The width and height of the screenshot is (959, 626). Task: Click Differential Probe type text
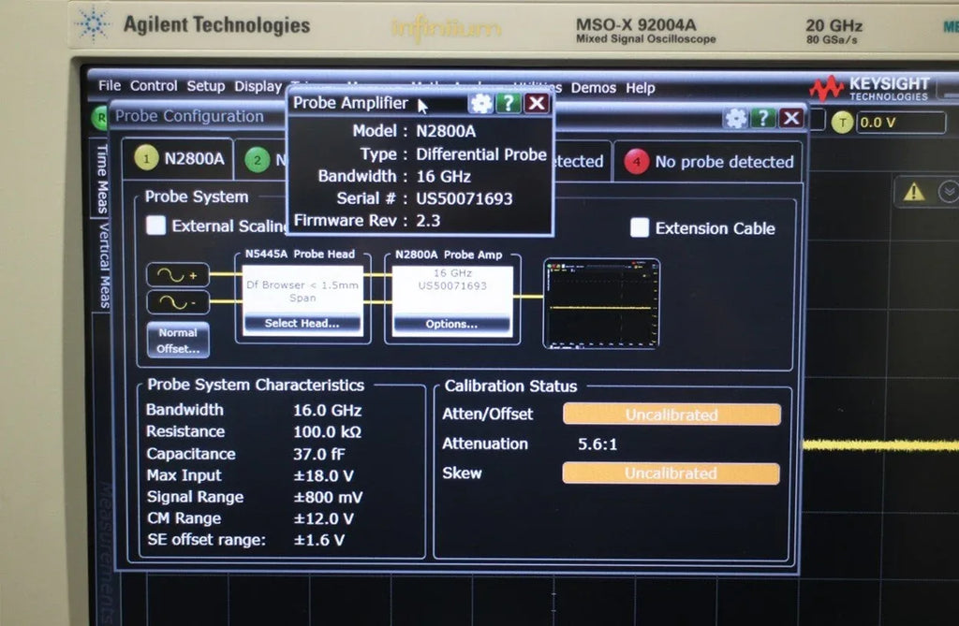[x=481, y=154]
